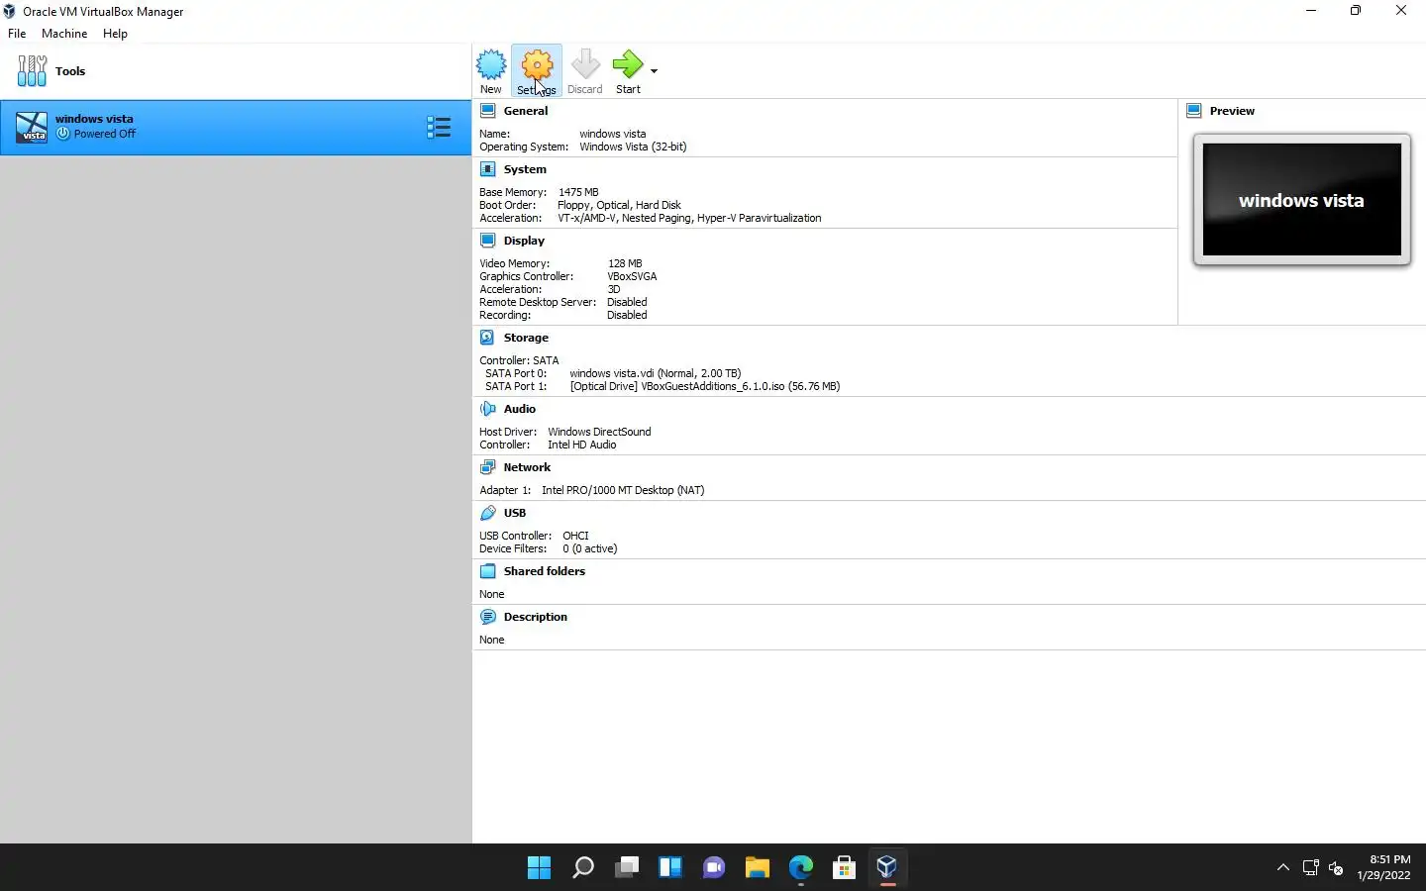The image size is (1426, 891).
Task: Click the Storage section icon
Action: click(487, 338)
